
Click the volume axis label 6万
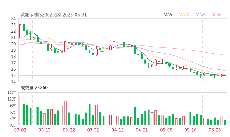point(13,112)
